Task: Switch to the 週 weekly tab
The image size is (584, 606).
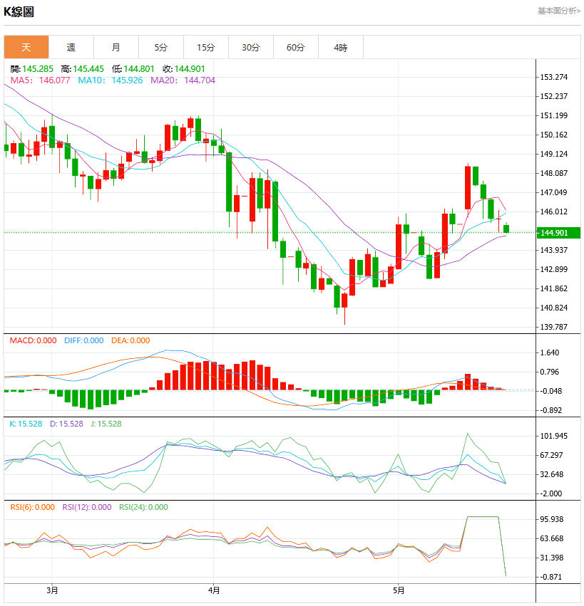Action: point(71,47)
